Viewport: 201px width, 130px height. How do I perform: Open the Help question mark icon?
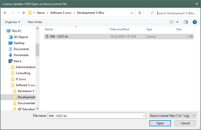pos(194,22)
